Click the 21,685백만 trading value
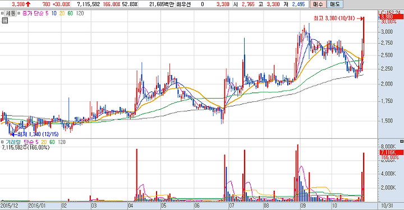This screenshot has width=404, height=210. 162,4
